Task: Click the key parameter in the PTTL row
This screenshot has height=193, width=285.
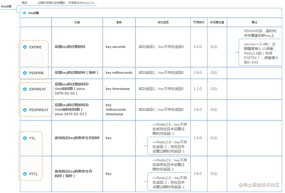Action: (x=109, y=174)
